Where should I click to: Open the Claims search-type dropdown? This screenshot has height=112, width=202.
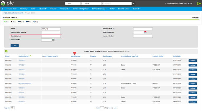tap(73, 4)
